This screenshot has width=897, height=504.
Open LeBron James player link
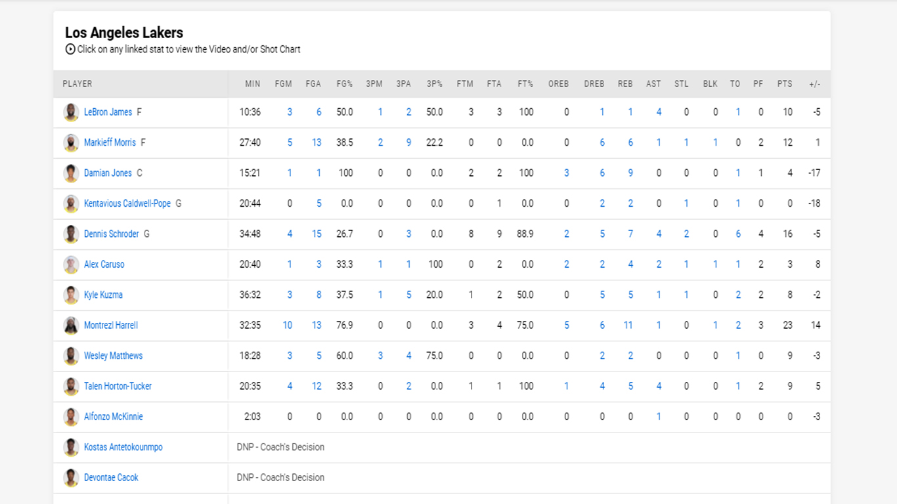click(x=108, y=112)
